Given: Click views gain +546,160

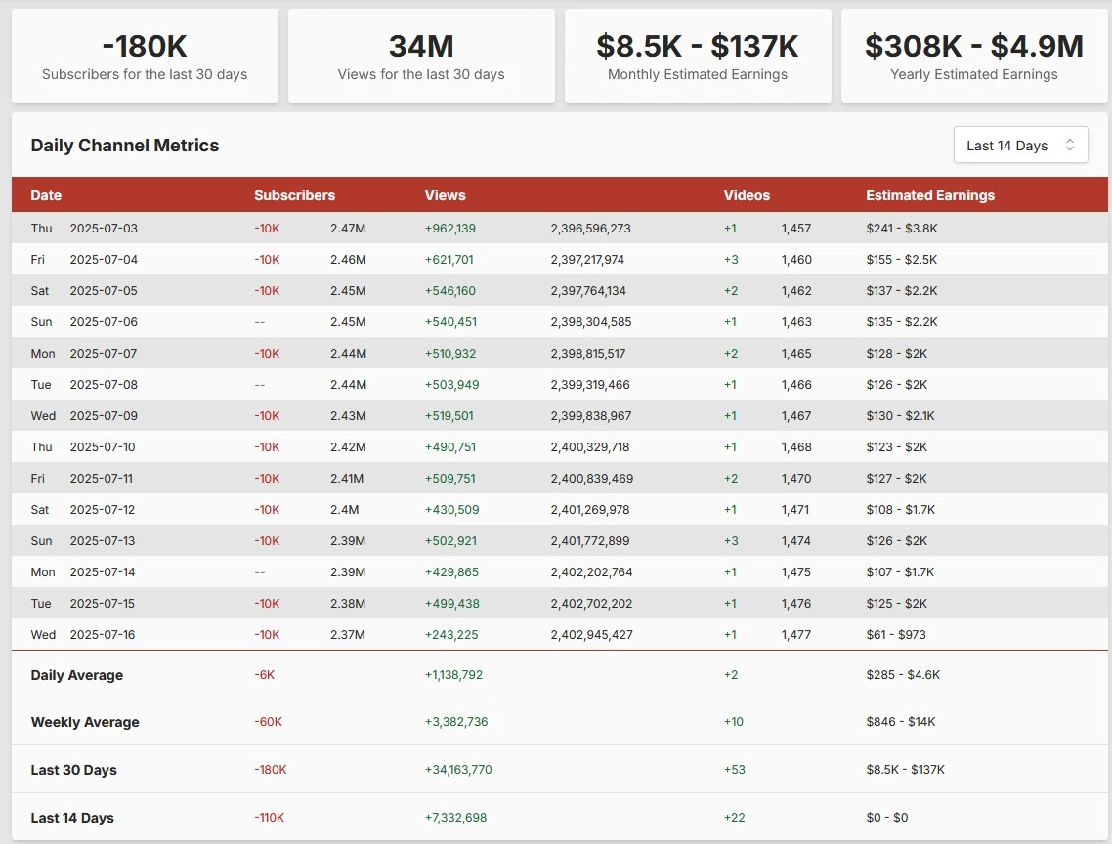Looking at the screenshot, I should point(450,291).
